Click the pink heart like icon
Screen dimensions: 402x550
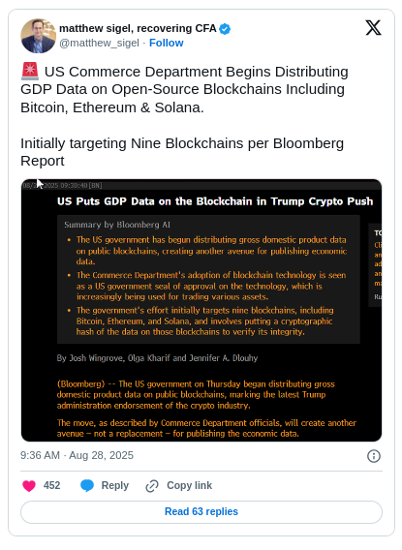pyautogui.click(x=29, y=486)
